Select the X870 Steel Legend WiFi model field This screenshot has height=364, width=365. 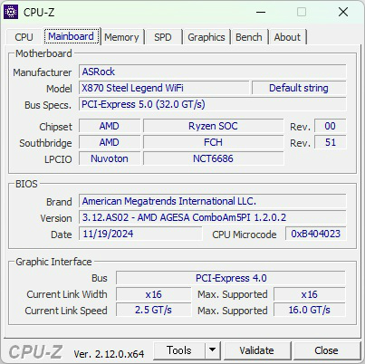pyautogui.click(x=164, y=88)
